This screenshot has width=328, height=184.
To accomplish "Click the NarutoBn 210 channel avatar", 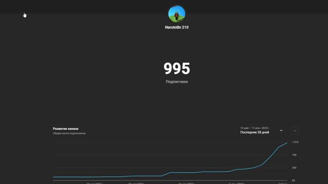I will click(x=177, y=14).
